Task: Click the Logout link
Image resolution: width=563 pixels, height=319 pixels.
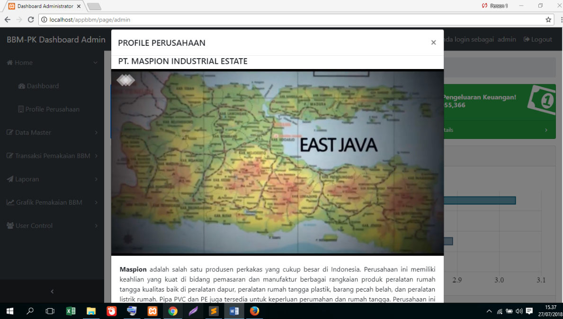Action: (x=538, y=39)
